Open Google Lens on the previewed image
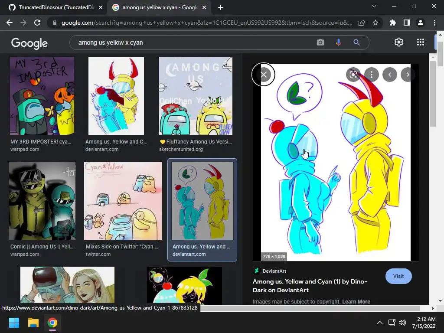The image size is (444, 333). point(353,75)
